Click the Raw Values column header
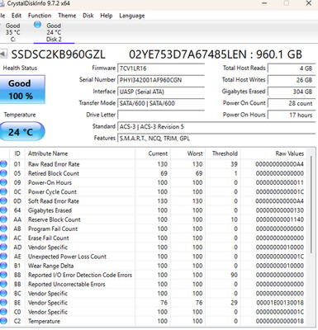The width and height of the screenshot is (318, 330). tap(273, 153)
